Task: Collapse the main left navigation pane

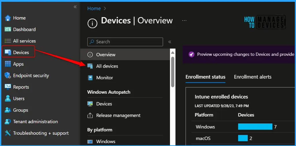Action: [x=75, y=7]
